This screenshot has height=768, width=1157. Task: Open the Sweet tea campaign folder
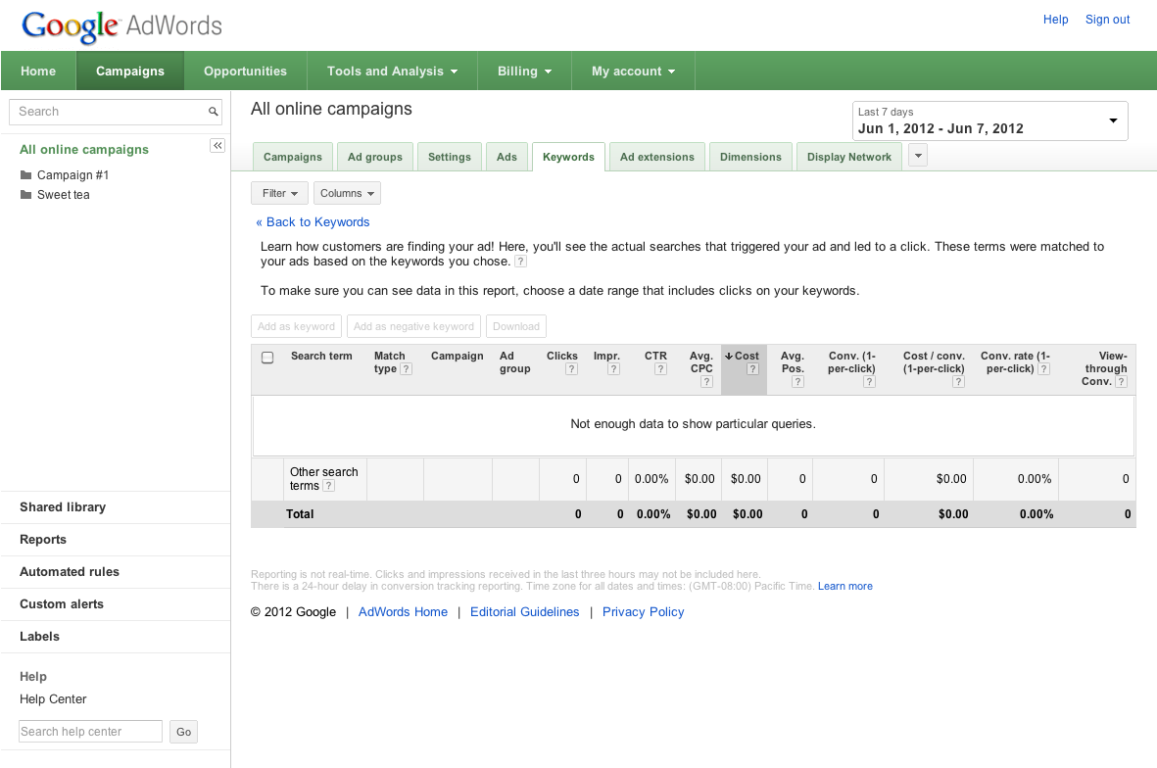pyautogui.click(x=63, y=195)
